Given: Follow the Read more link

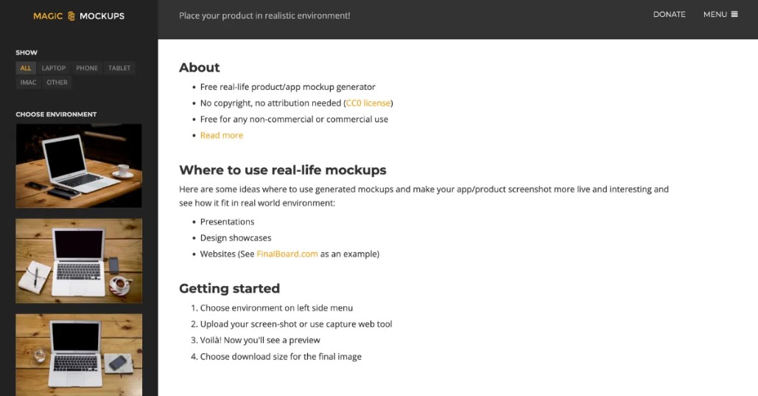Looking at the screenshot, I should coord(221,136).
